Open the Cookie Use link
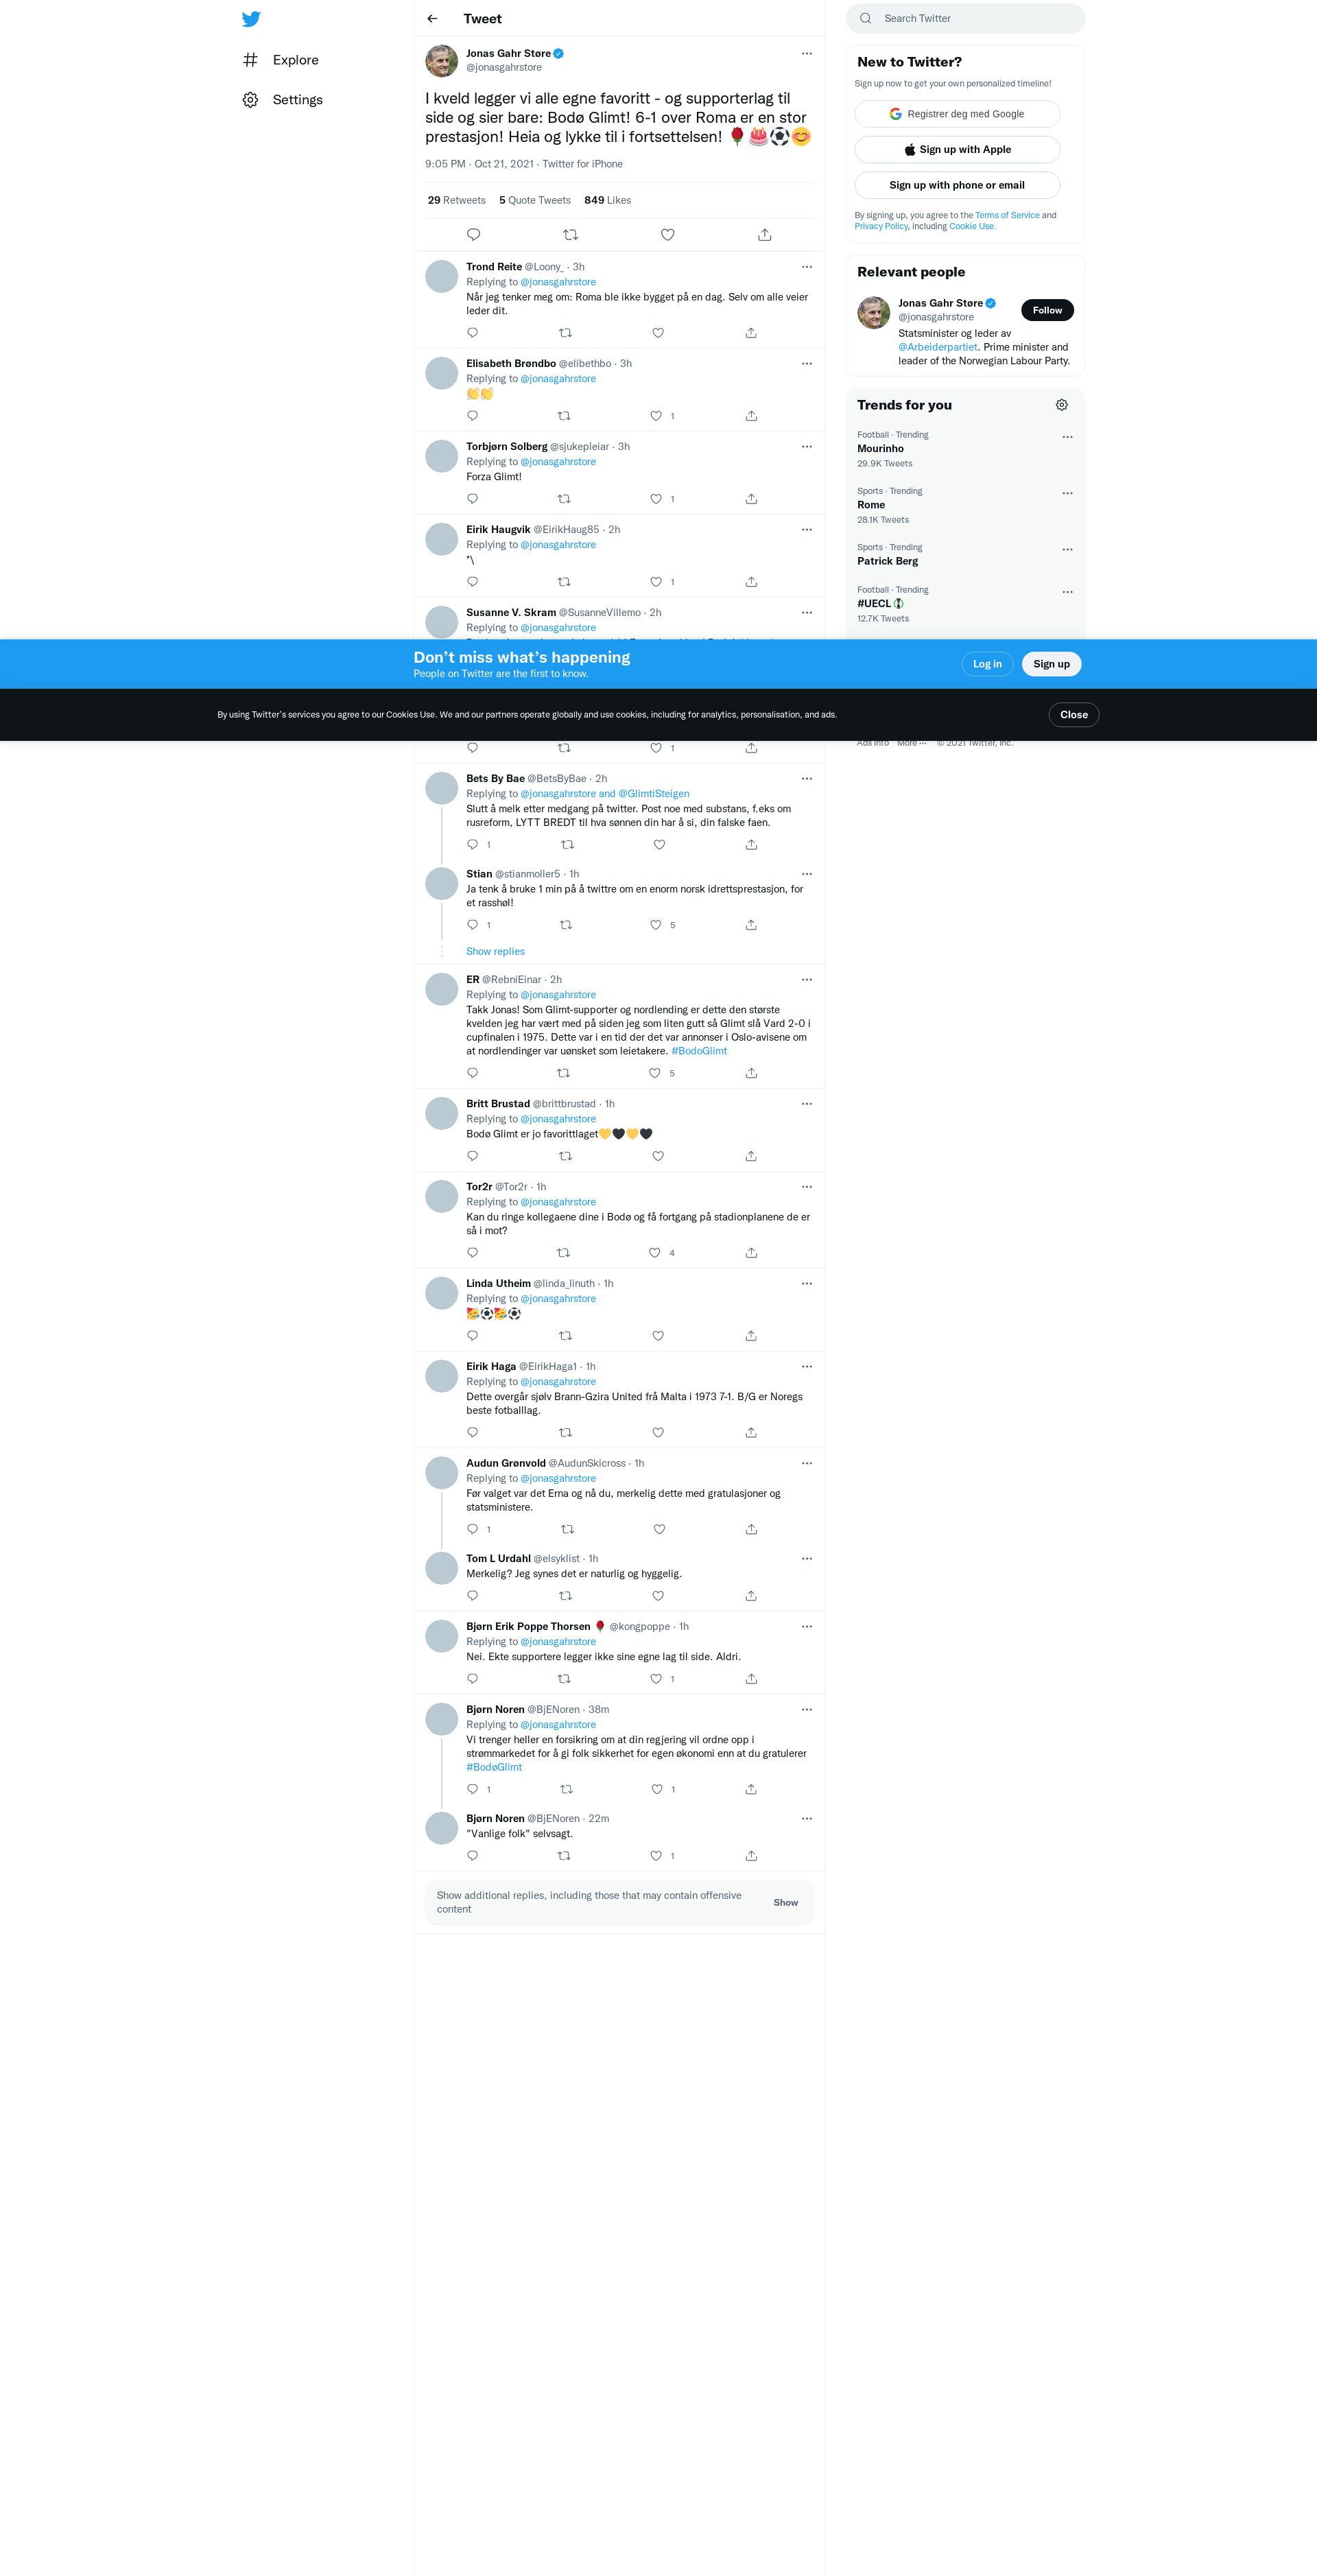Image resolution: width=1317 pixels, height=2576 pixels. (971, 227)
